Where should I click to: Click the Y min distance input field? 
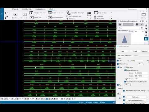142,76
